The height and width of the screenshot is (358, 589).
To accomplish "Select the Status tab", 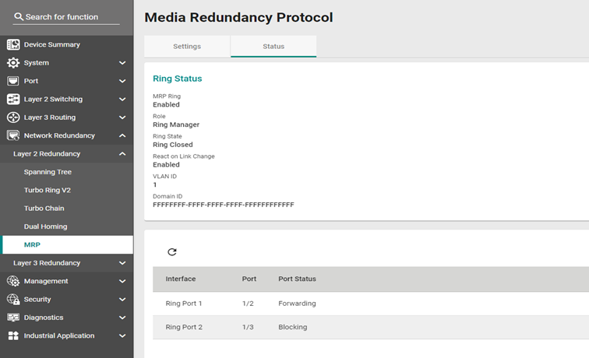I will coord(273,46).
